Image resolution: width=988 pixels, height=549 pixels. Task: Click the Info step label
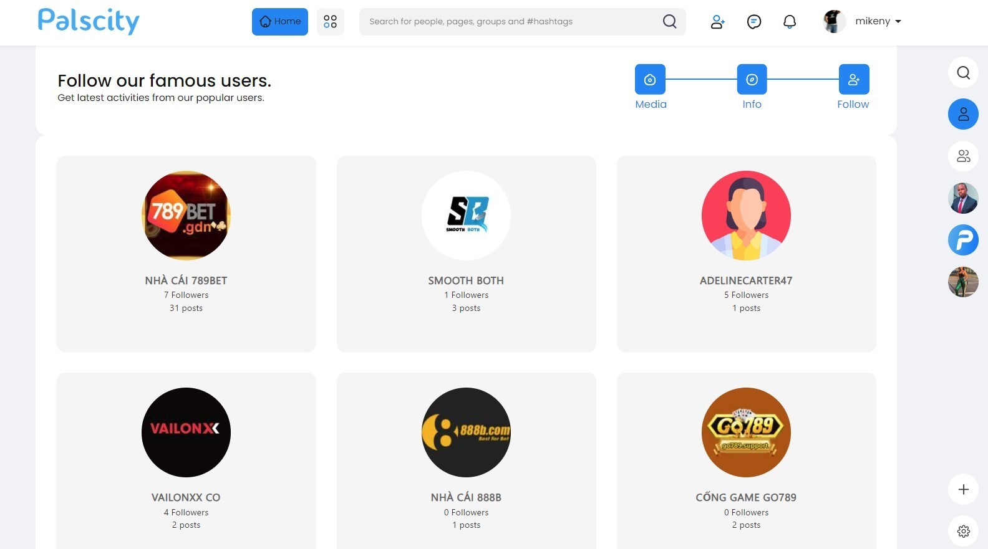click(752, 104)
